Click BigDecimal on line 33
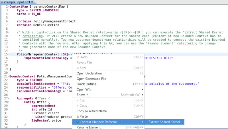 pyautogui.click(x=40, y=120)
